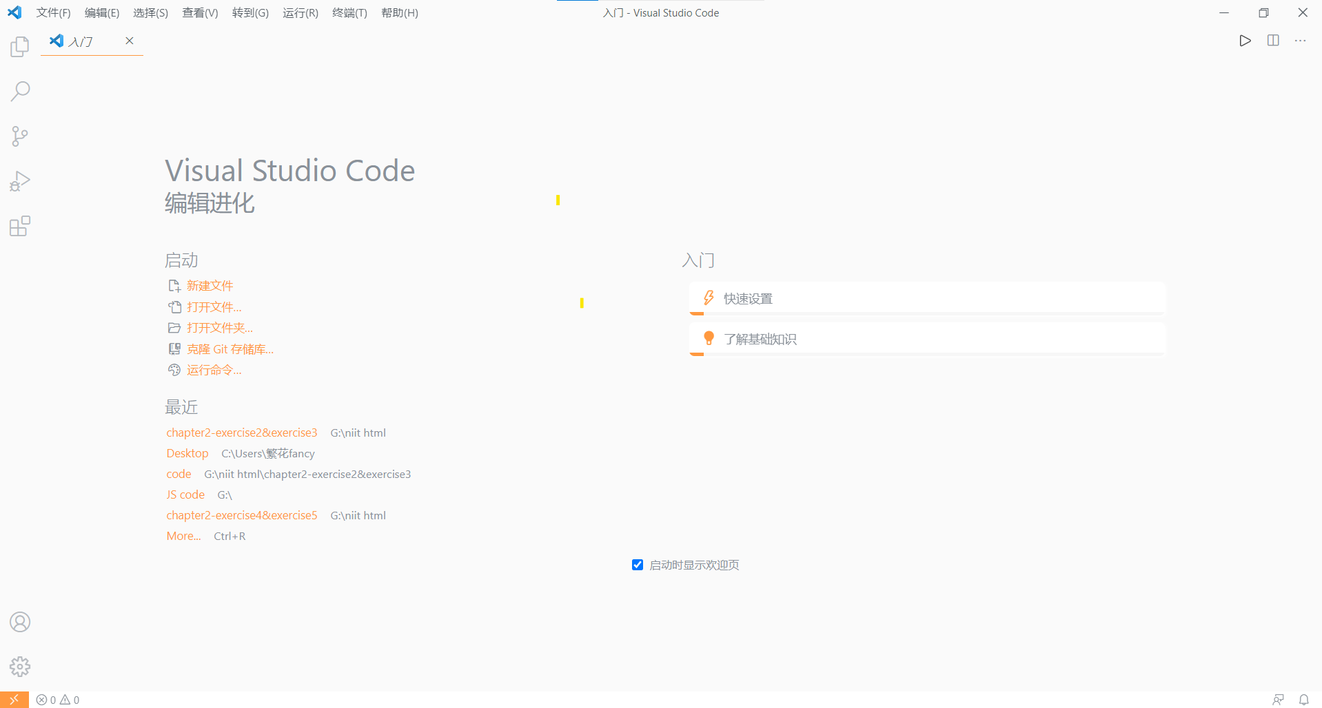Image resolution: width=1322 pixels, height=708 pixels.
Task: Click the 快速设置 progress bar
Action: pos(927,313)
